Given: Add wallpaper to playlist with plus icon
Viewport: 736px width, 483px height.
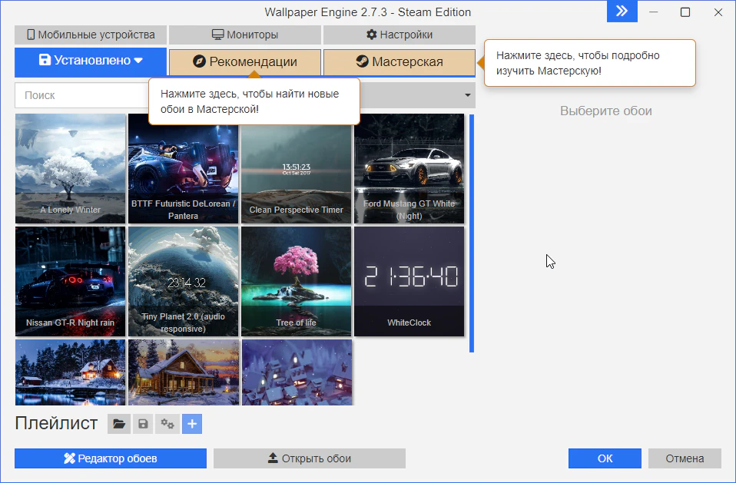Looking at the screenshot, I should click(192, 424).
